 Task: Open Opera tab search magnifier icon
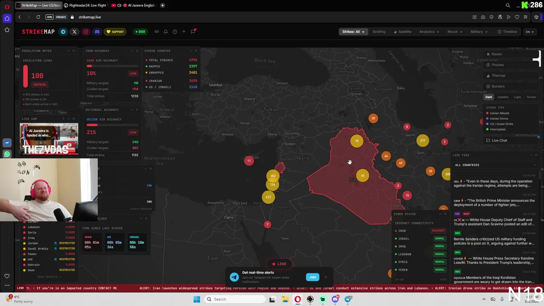coord(508,6)
